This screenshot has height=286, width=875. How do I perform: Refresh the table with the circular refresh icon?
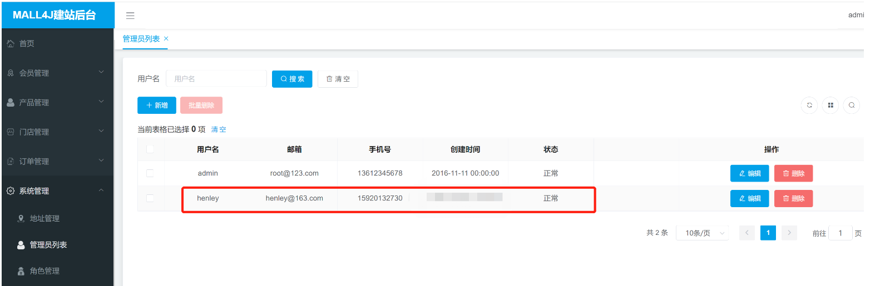coord(809,105)
